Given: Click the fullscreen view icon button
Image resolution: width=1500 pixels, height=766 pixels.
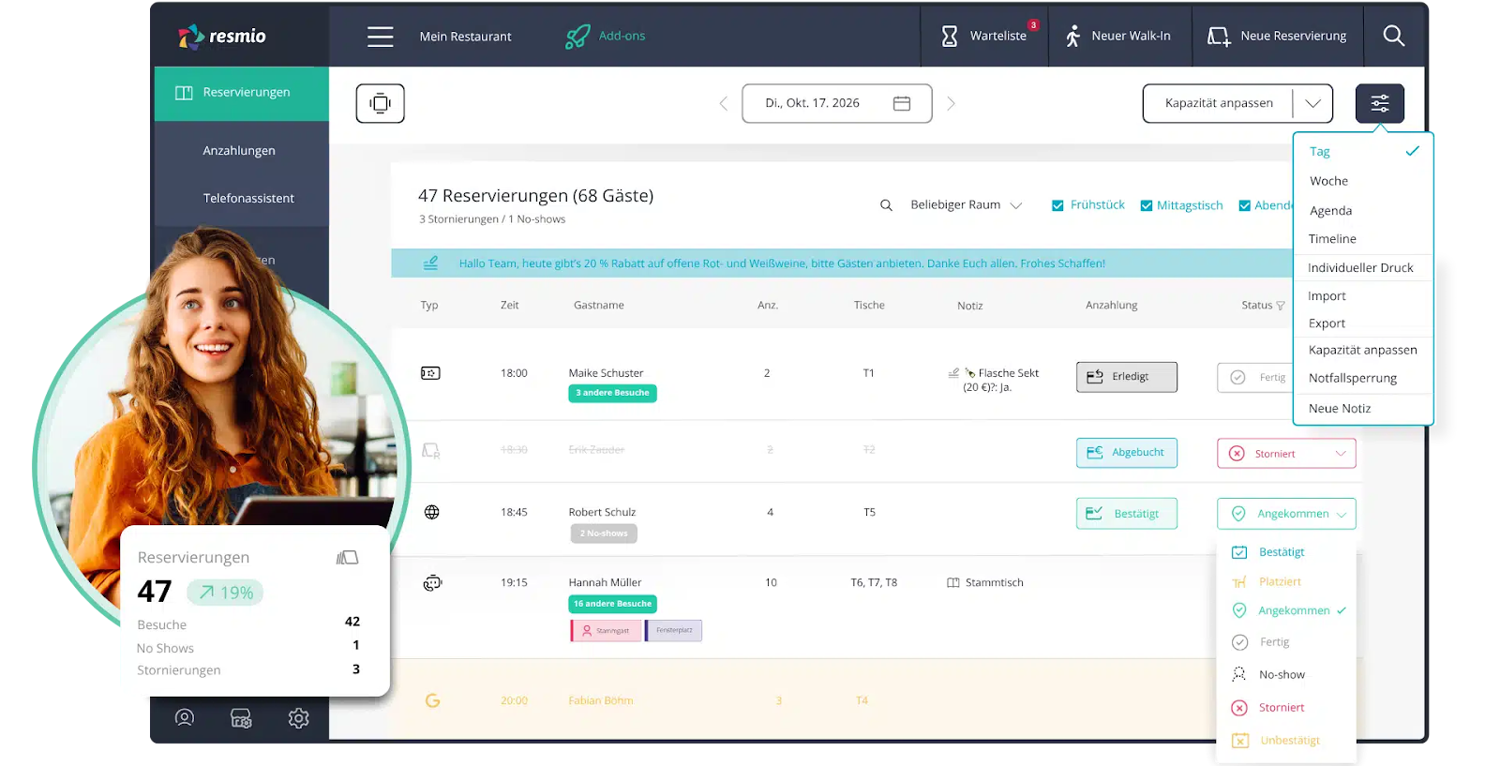Looking at the screenshot, I should pyautogui.click(x=380, y=103).
